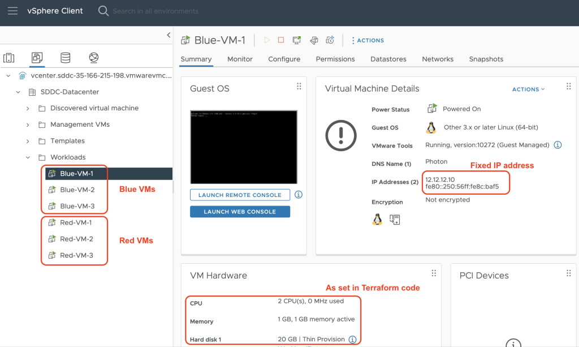
Task: Click the VM host icon below Encryption
Action: pyautogui.click(x=395, y=220)
